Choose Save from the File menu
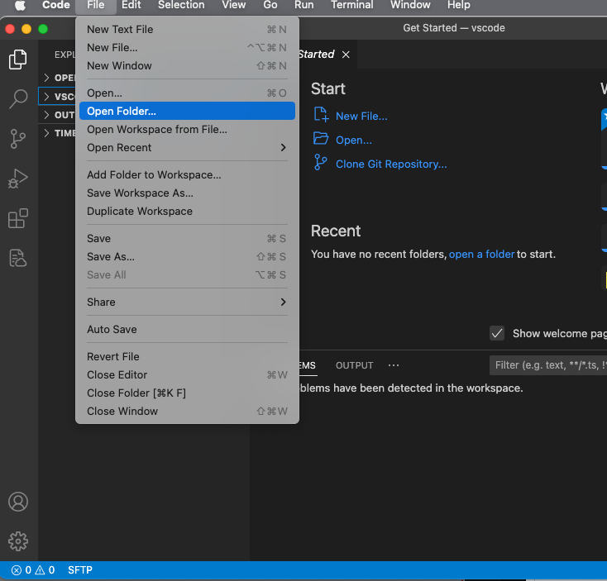Image resolution: width=607 pixels, height=581 pixels. tap(187, 238)
